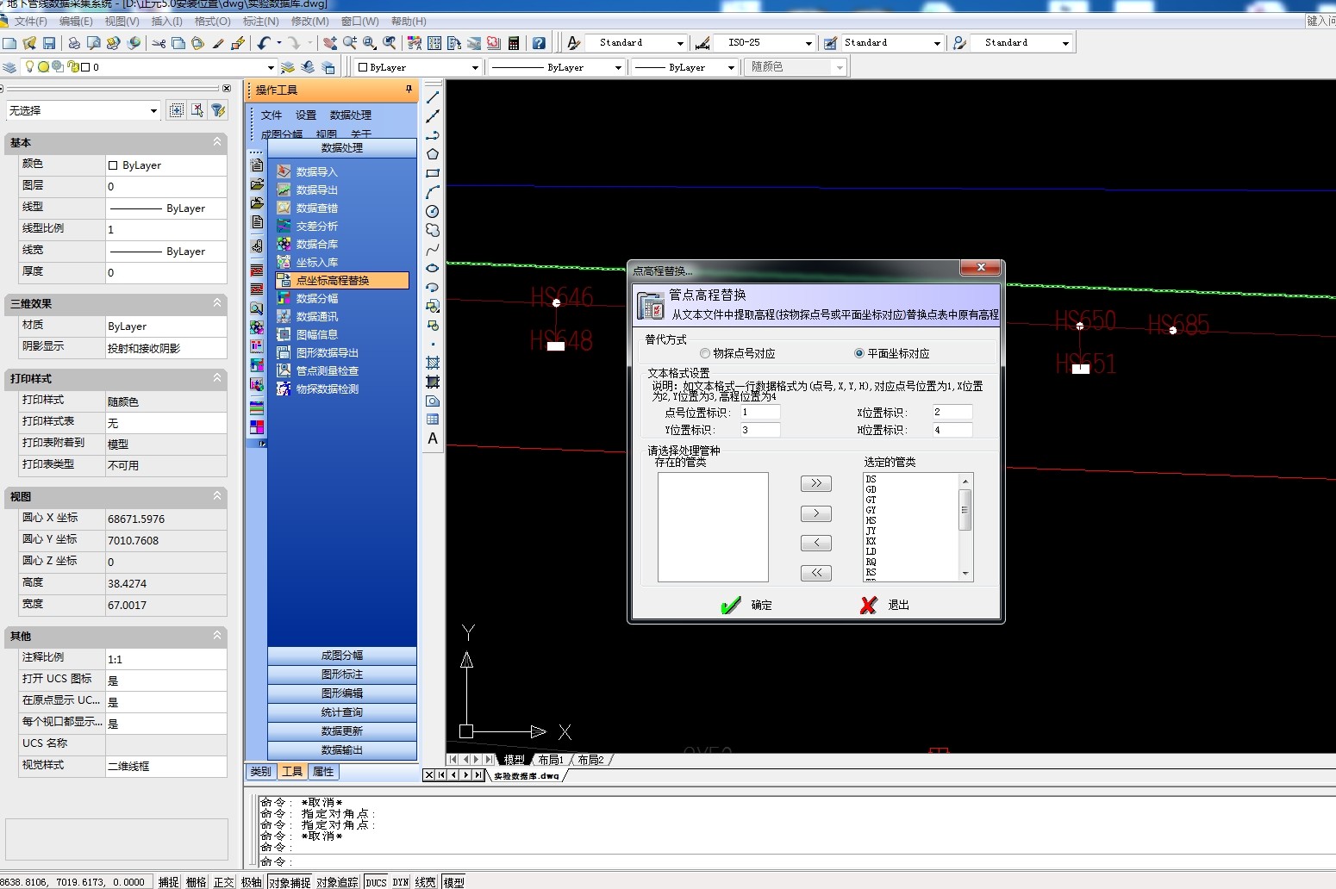Click the help question mark icon
This screenshot has width=1336, height=889.
point(539,43)
